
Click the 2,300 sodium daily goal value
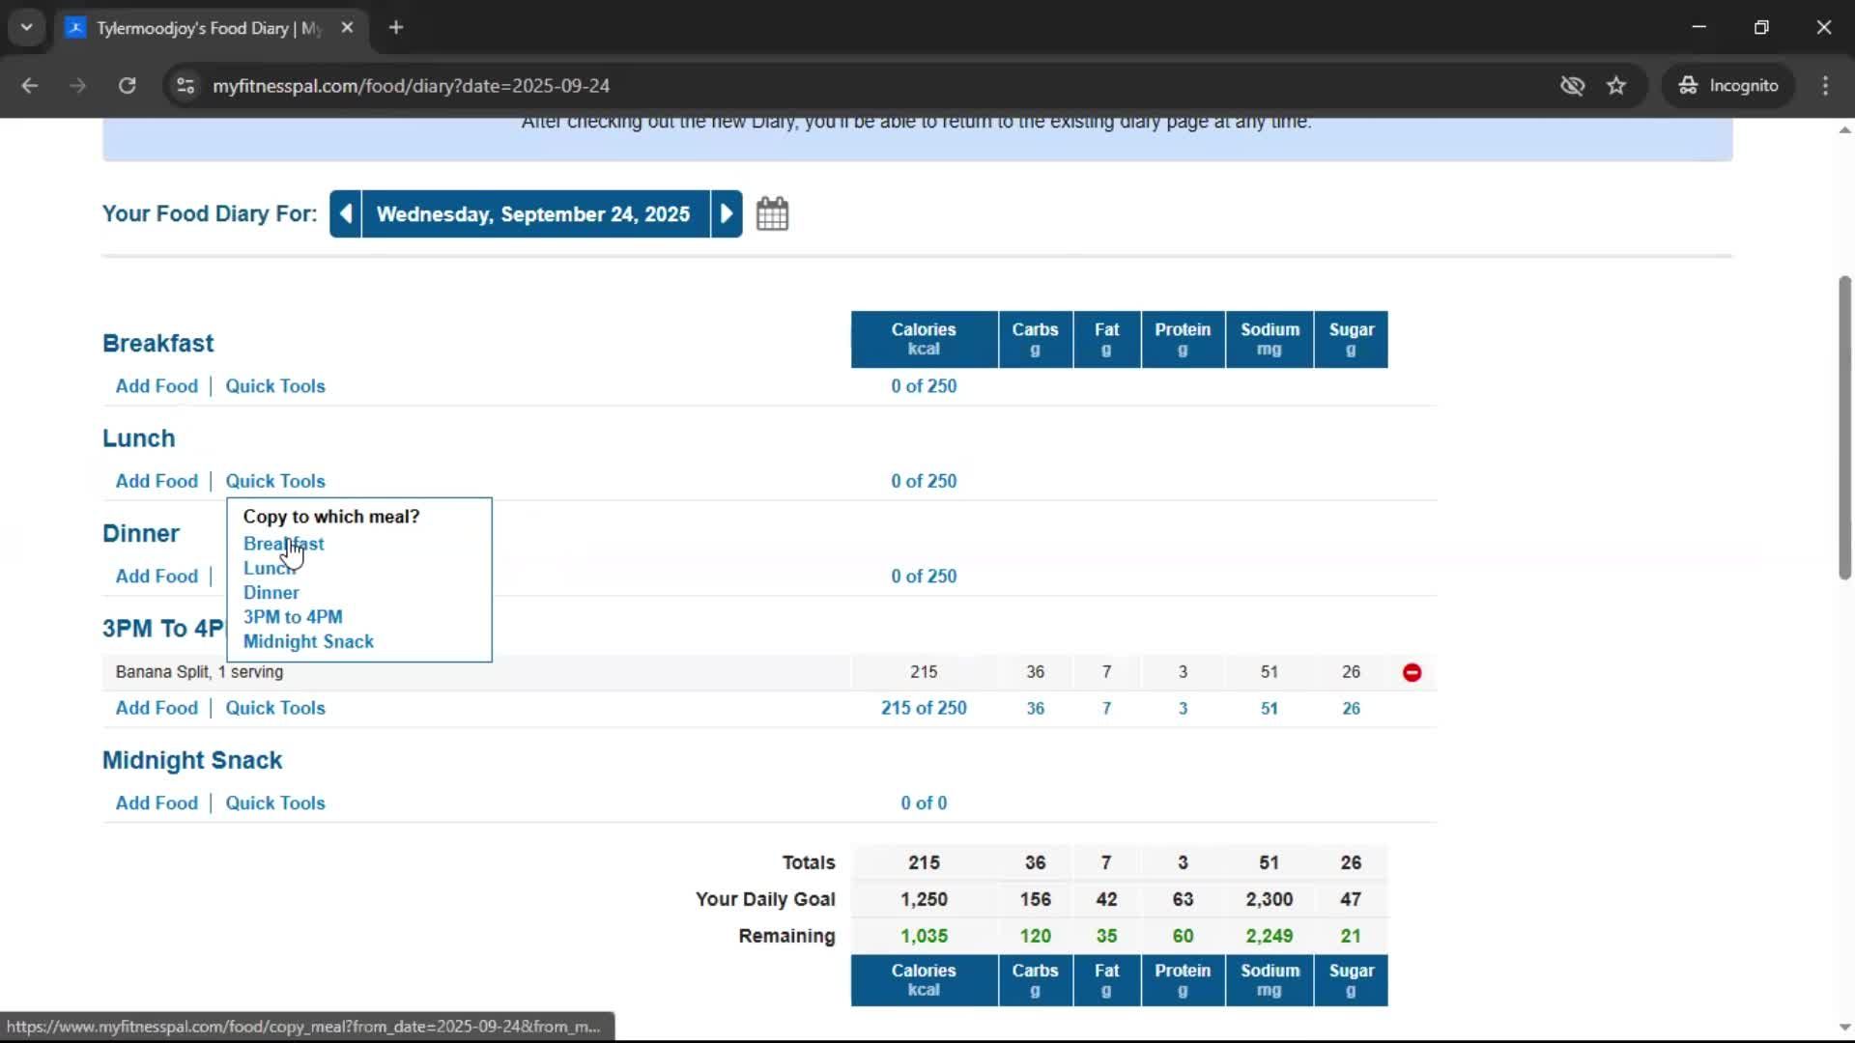1269,899
